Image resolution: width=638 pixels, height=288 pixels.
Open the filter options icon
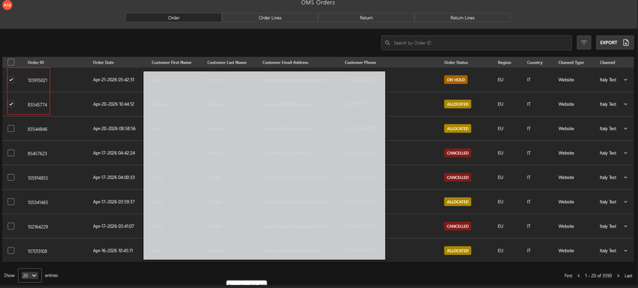584,42
